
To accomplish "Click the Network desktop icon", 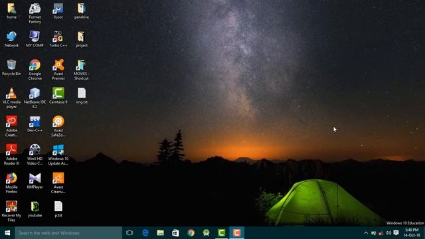I will tap(11, 39).
